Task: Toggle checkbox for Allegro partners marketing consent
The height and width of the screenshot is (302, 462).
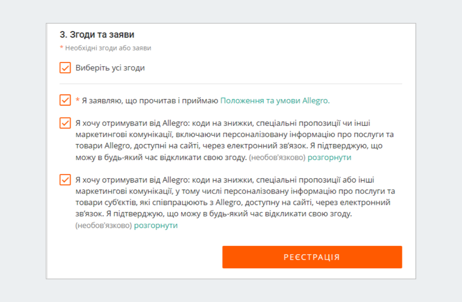Action: (x=65, y=180)
